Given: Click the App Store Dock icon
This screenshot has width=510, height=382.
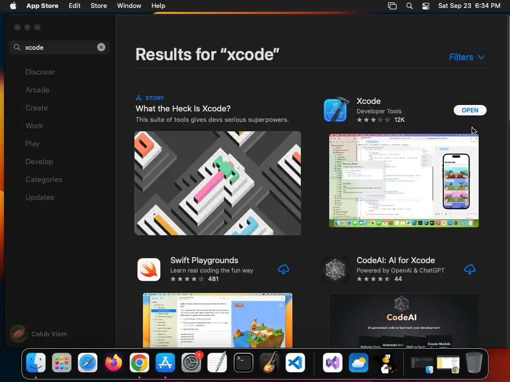Looking at the screenshot, I should point(165,363).
